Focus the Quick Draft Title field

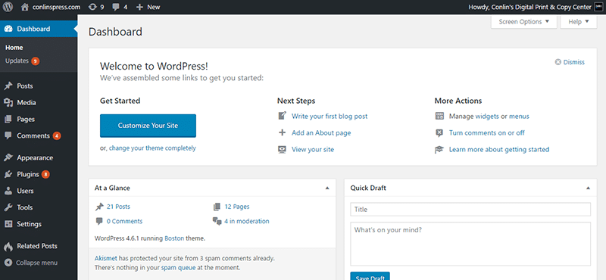tap(470, 210)
